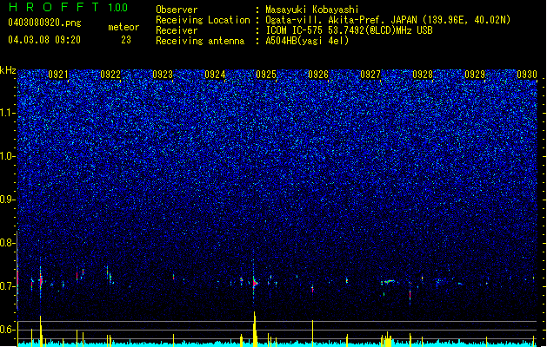Click the tallest yellow intensity spike near 0925
Image resolution: width=547 pixels, height=347 pixels.
255,329
